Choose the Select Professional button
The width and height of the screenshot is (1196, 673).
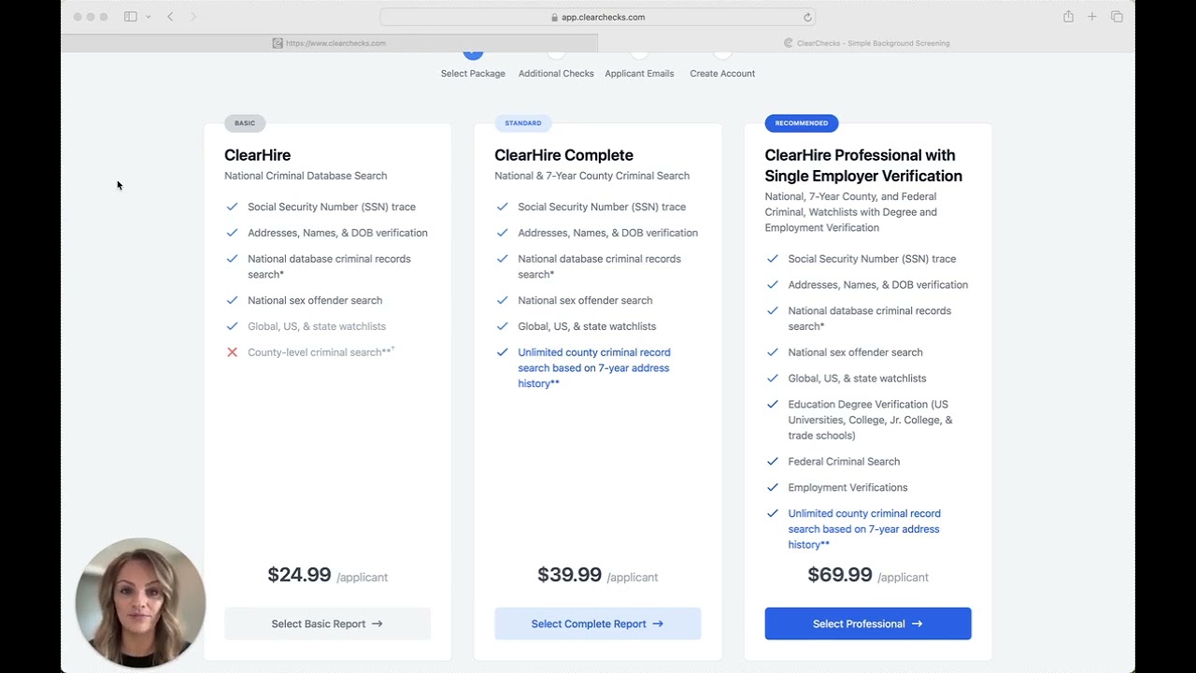(868, 623)
